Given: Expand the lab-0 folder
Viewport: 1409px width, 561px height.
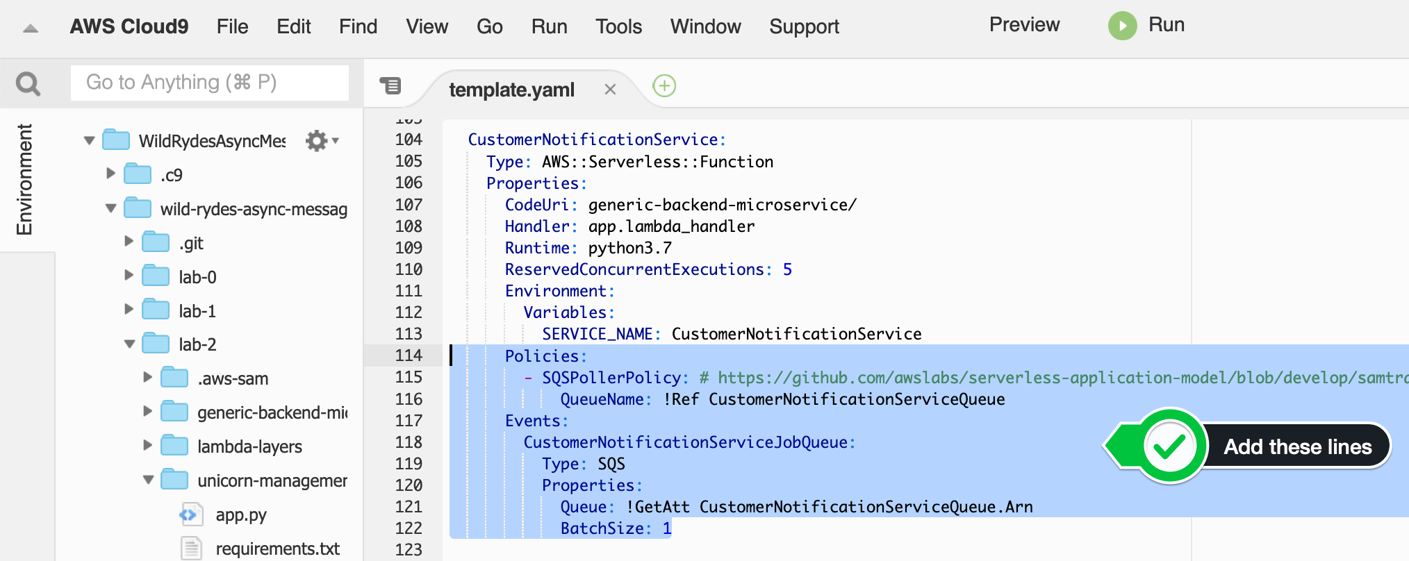Looking at the screenshot, I should coord(129,276).
